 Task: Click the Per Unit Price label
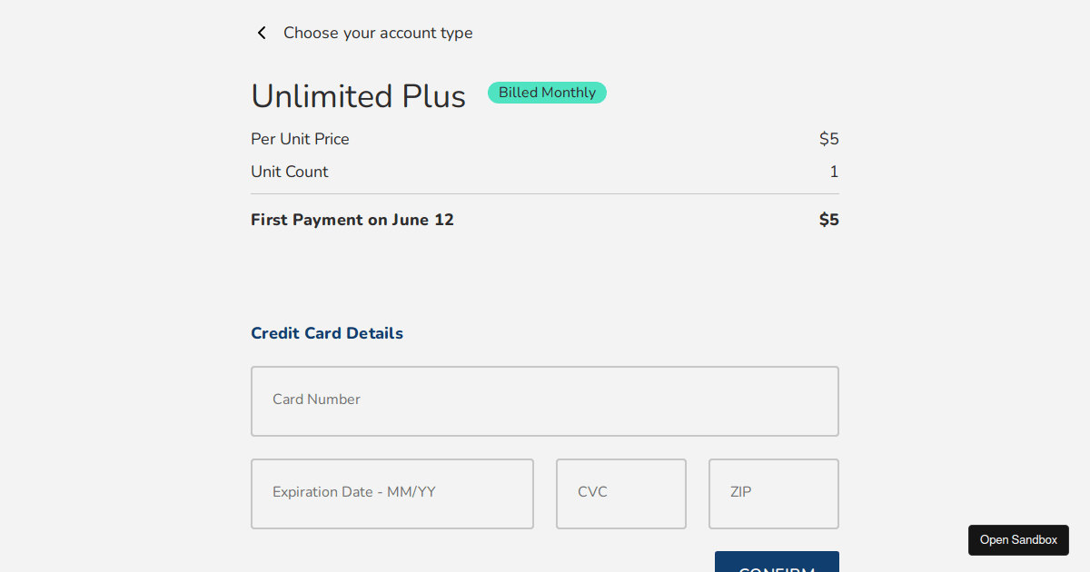pyautogui.click(x=300, y=139)
